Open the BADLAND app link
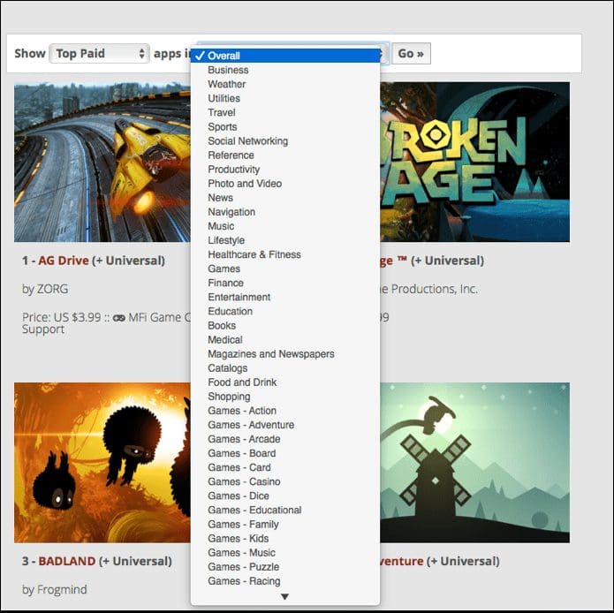Viewport: 614px width, 613px height. coord(66,561)
